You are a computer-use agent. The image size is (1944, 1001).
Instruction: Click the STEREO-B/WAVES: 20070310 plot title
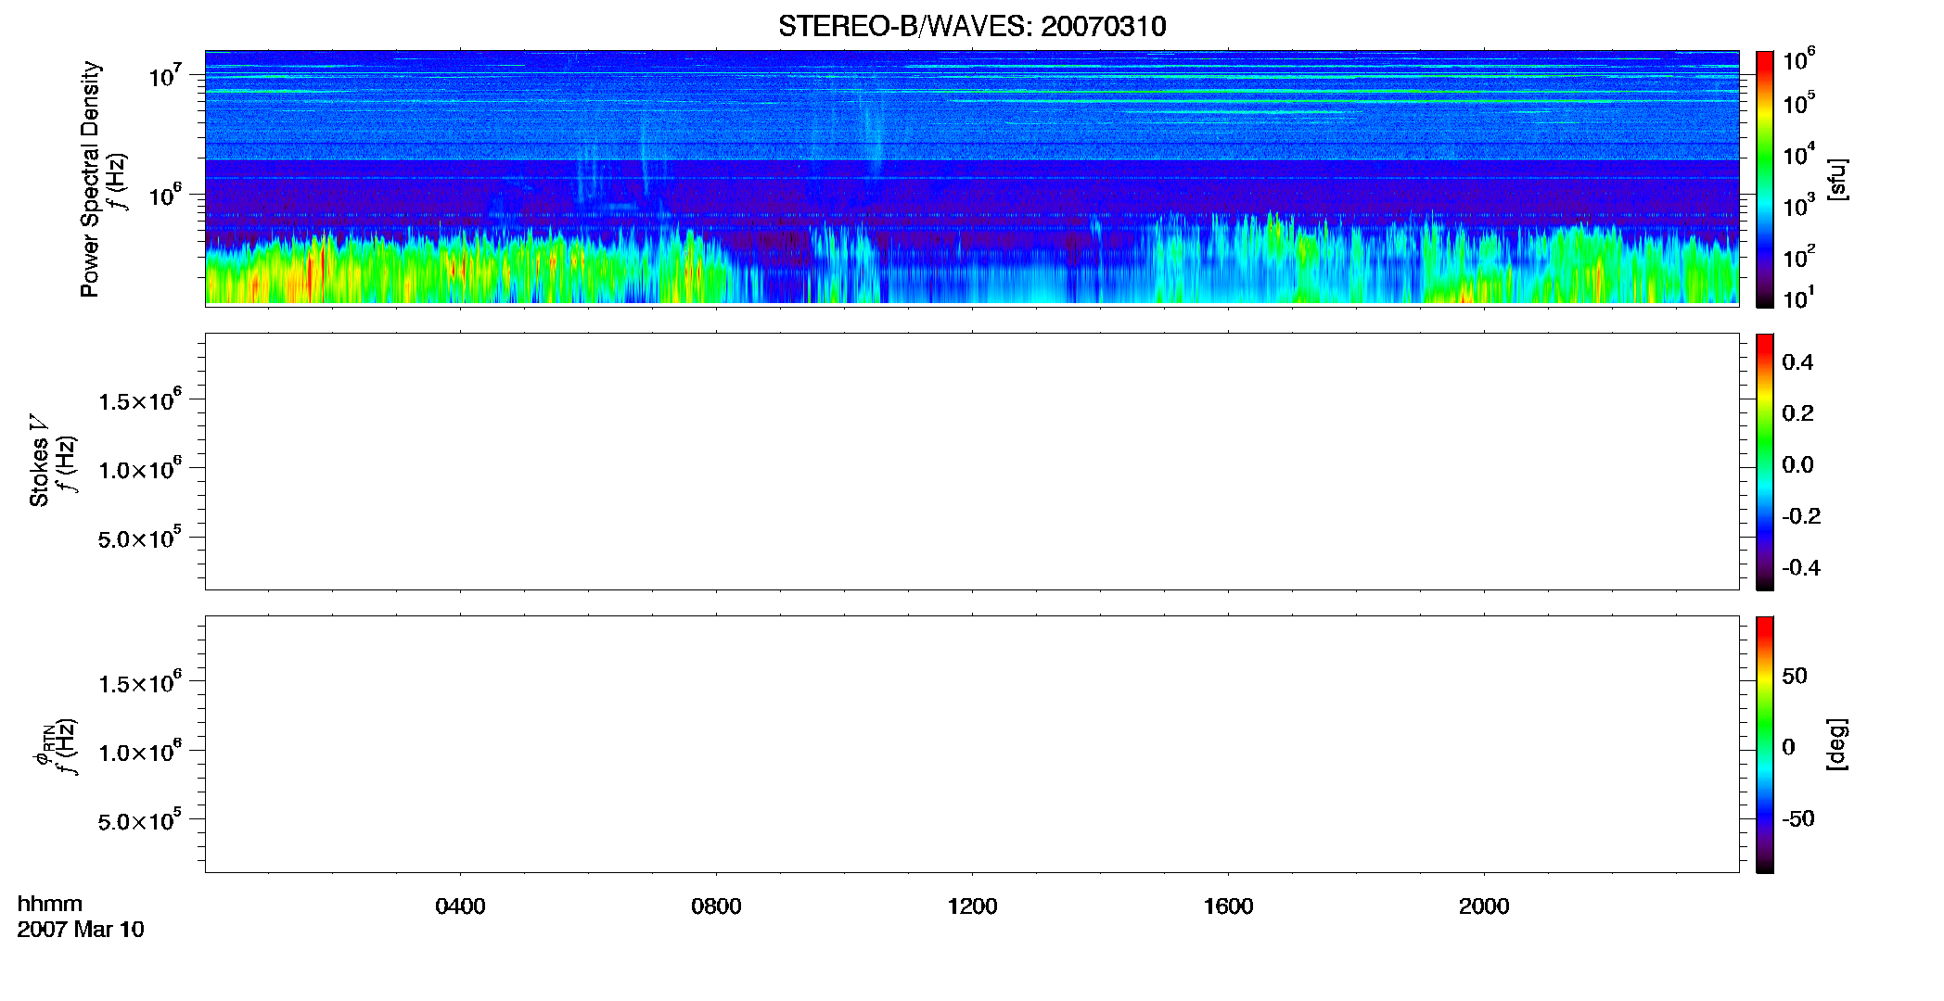tap(972, 26)
